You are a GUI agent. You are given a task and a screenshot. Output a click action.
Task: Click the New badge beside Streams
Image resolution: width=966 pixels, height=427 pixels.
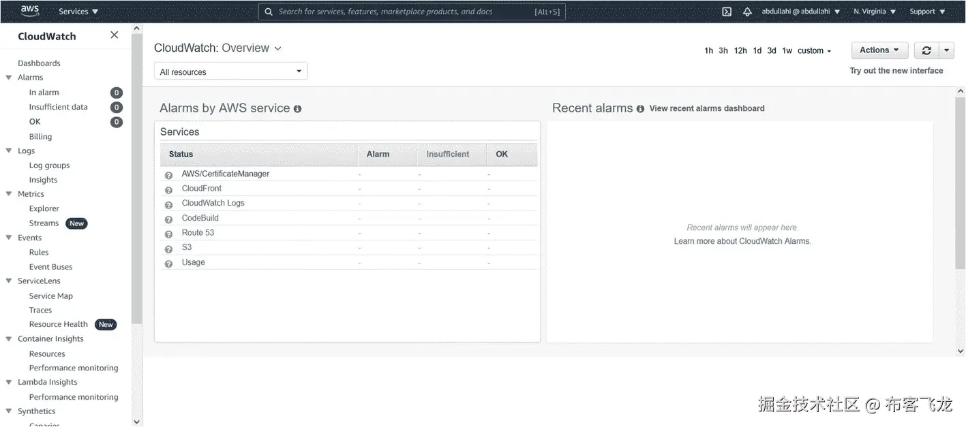click(76, 223)
